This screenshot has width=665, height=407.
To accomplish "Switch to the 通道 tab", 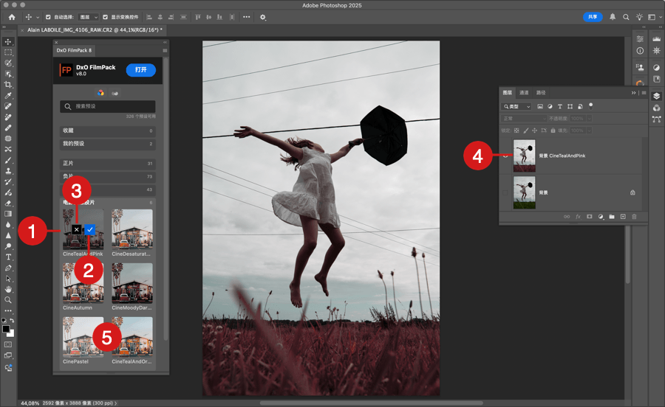I will pos(524,93).
